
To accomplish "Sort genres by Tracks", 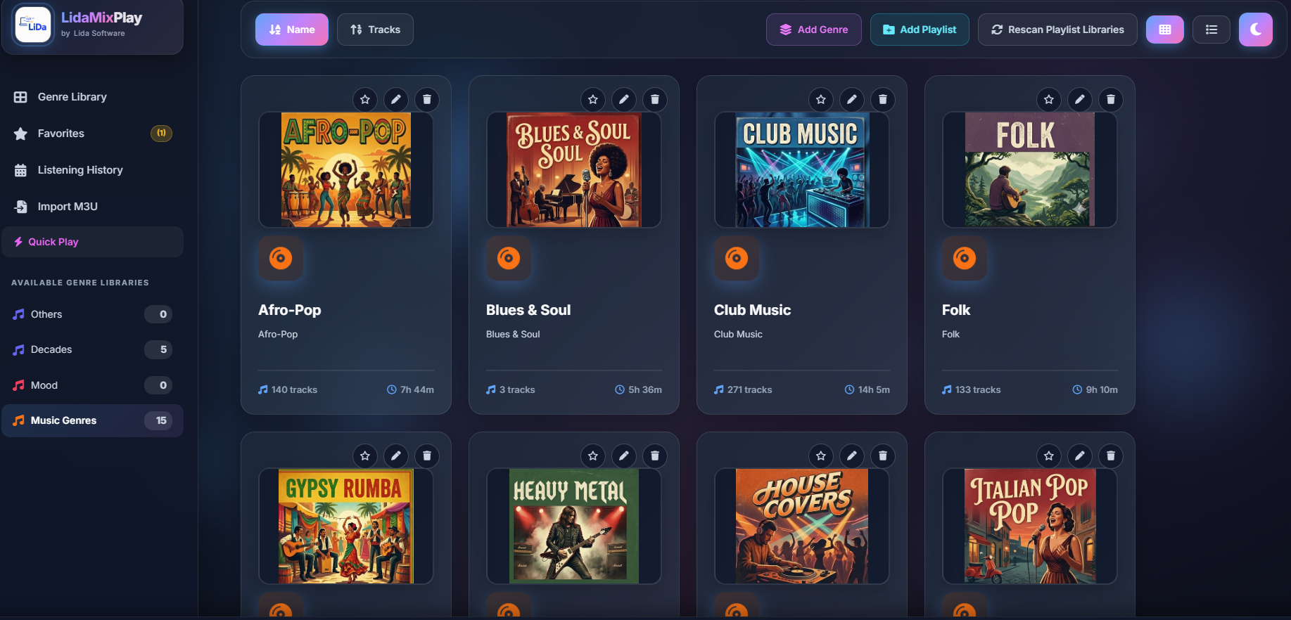I will click(x=375, y=30).
